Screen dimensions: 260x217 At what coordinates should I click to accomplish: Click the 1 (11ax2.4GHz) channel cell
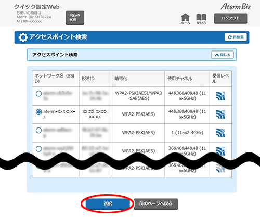[x=187, y=133]
